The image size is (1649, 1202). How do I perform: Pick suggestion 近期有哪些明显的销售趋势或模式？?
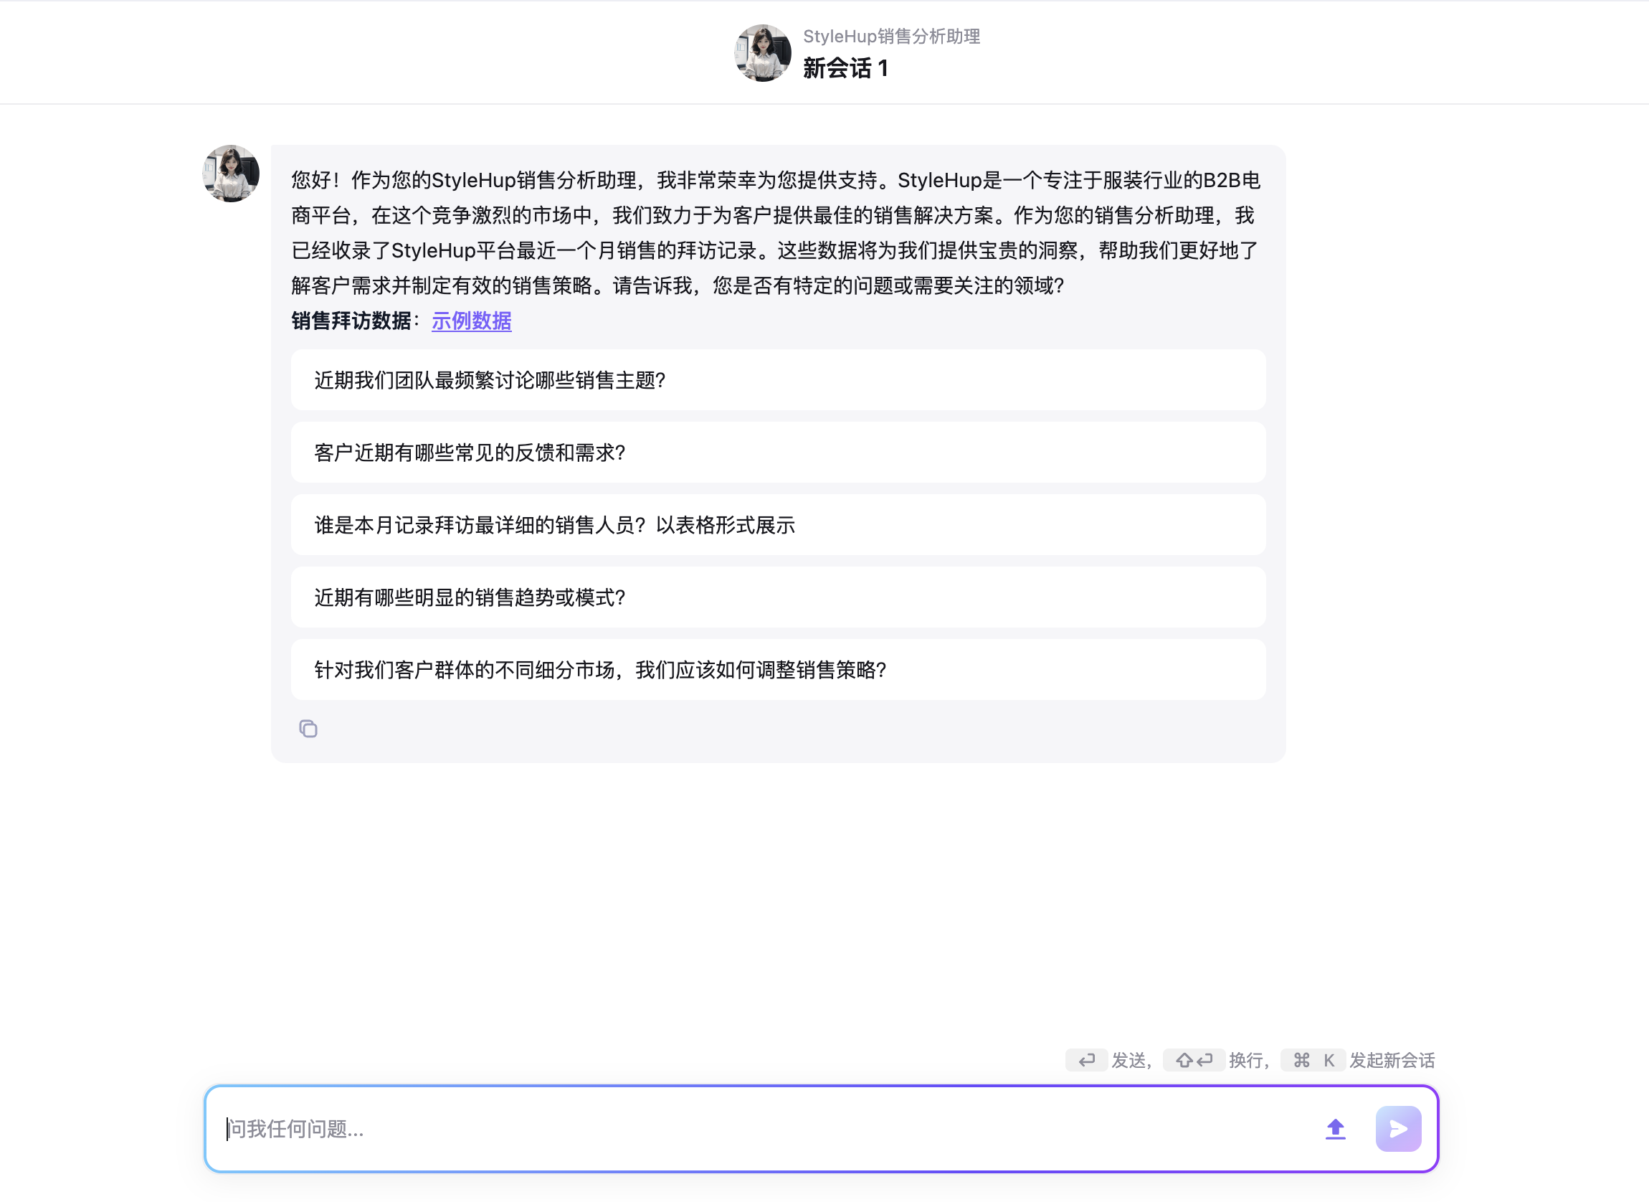(779, 597)
